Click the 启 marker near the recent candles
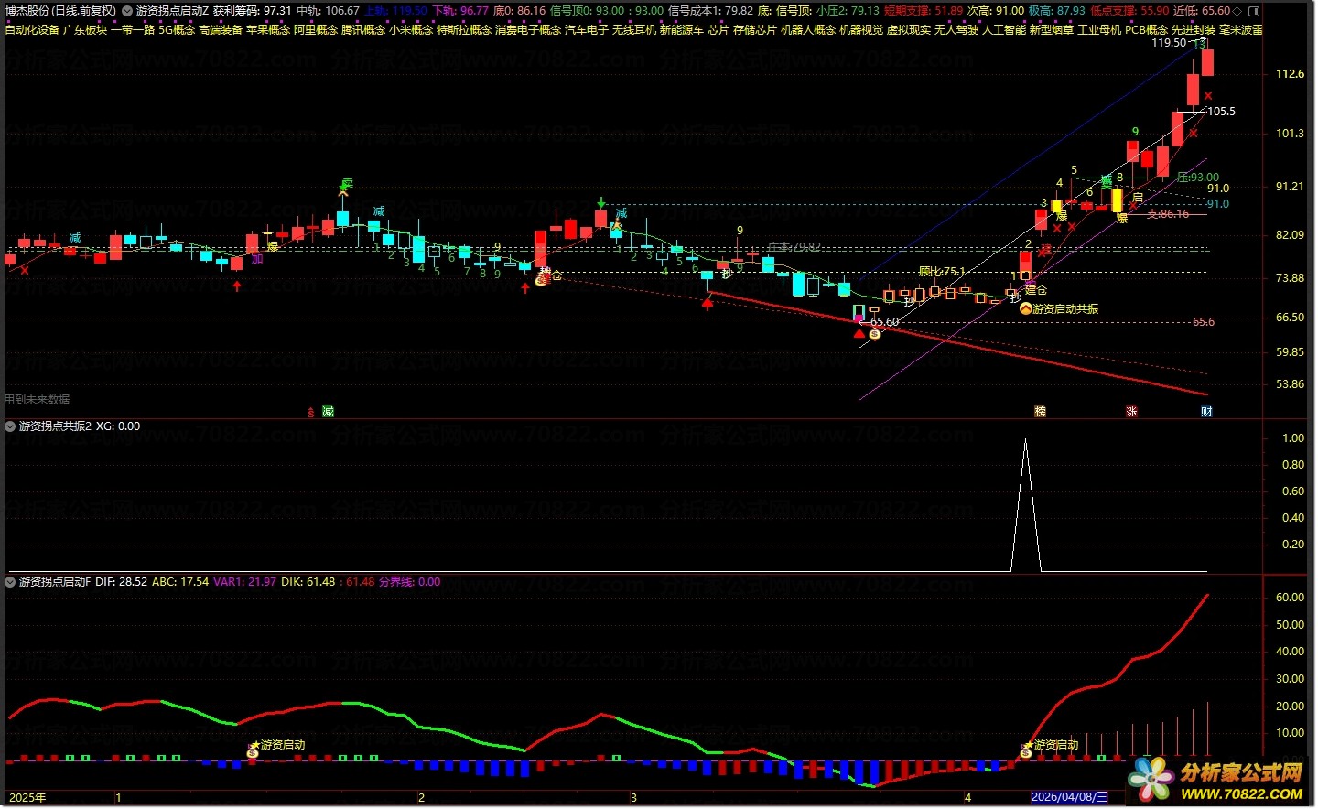 click(x=1138, y=197)
